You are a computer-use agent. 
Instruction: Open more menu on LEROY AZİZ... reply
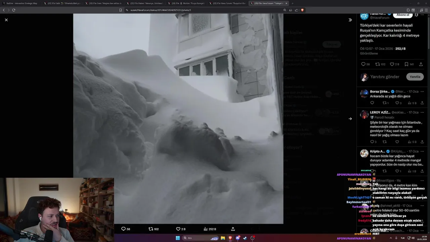pyautogui.click(x=423, y=112)
